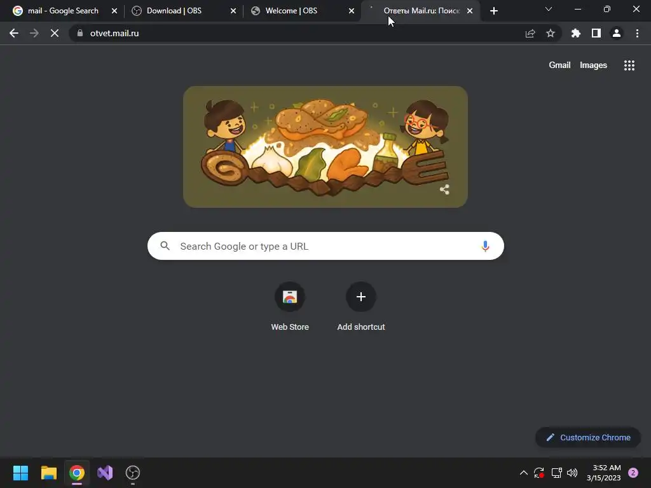Image resolution: width=651 pixels, height=488 pixels.
Task: Open the Google Doodle illustration
Action: (325, 147)
